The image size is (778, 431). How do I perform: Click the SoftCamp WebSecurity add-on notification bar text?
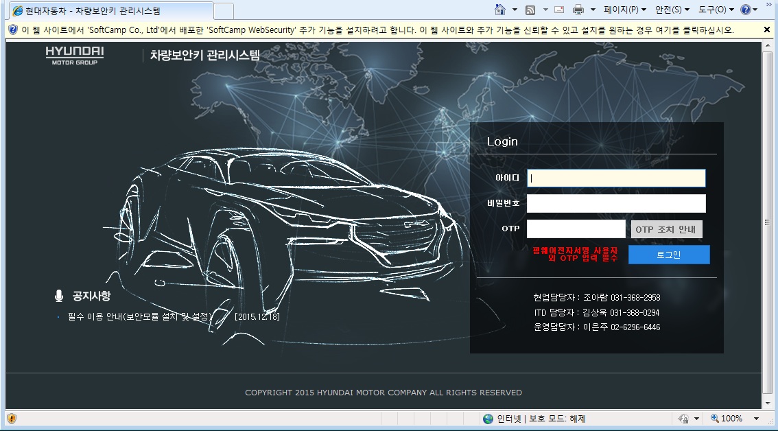(x=377, y=30)
